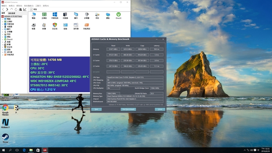This screenshot has height=153, width=272.
Task: Expand the DirectX tree node
Action: point(2,39)
